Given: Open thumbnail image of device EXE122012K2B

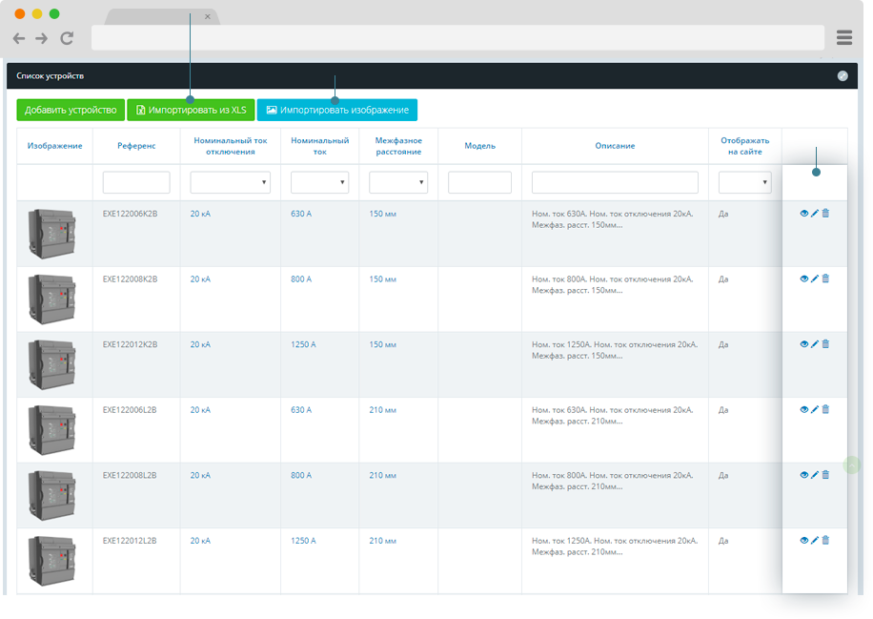Looking at the screenshot, I should click(51, 364).
